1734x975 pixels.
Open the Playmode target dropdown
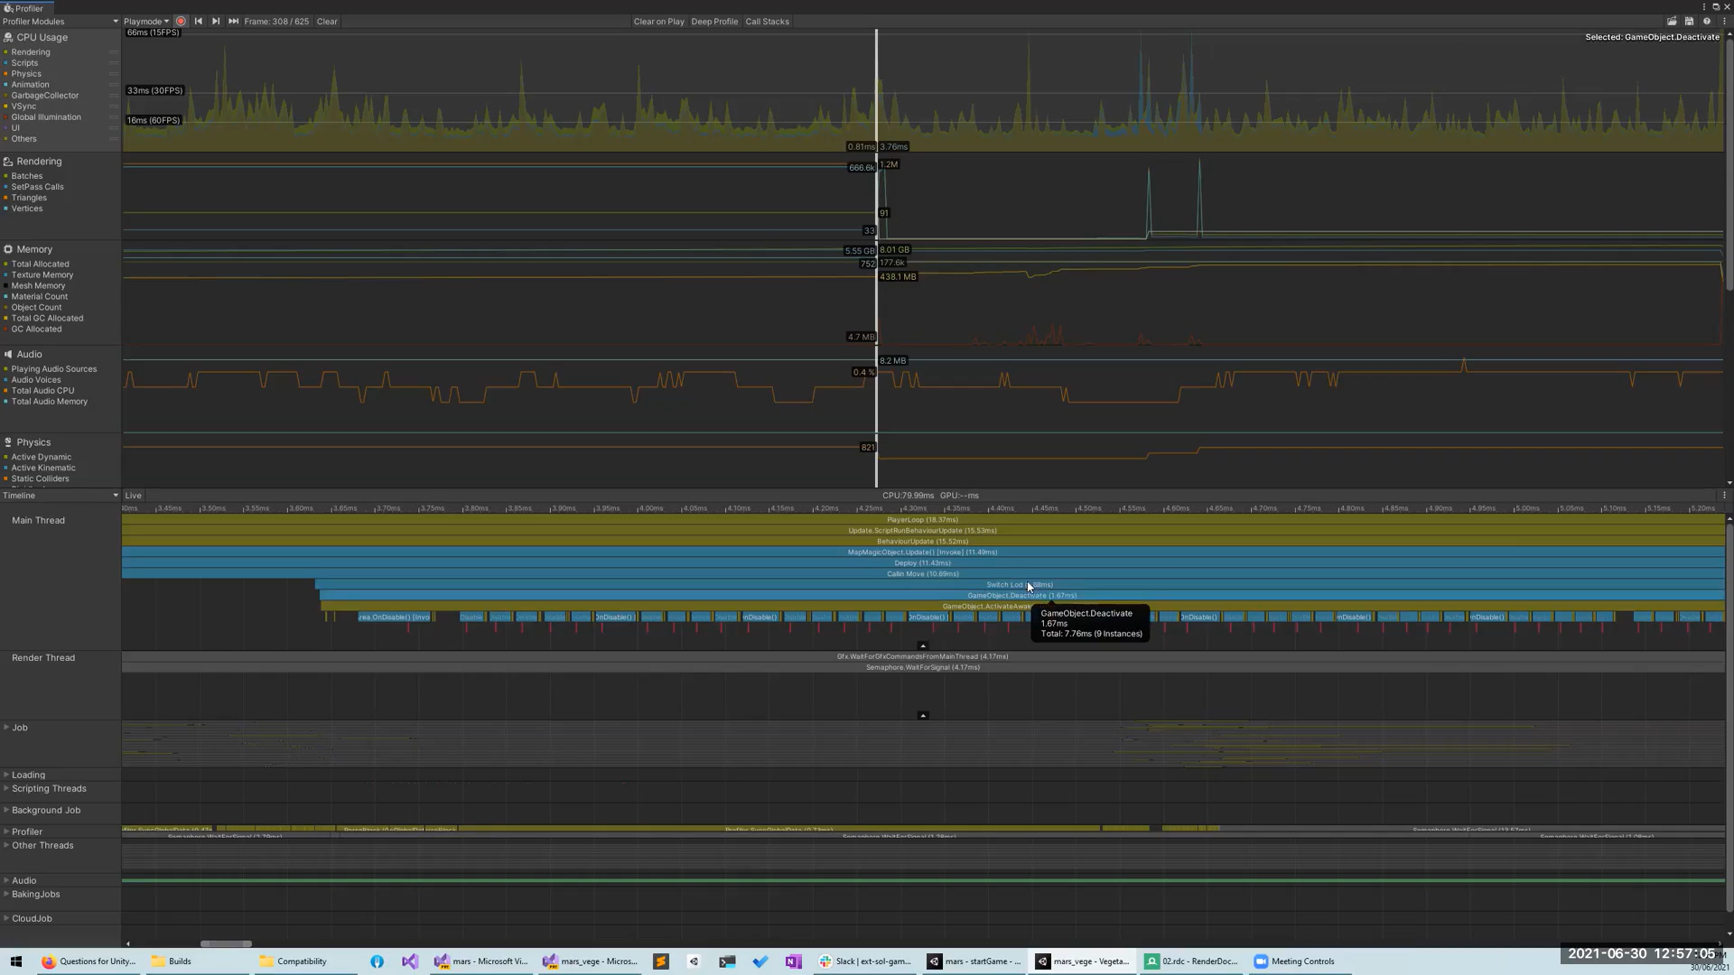click(146, 21)
